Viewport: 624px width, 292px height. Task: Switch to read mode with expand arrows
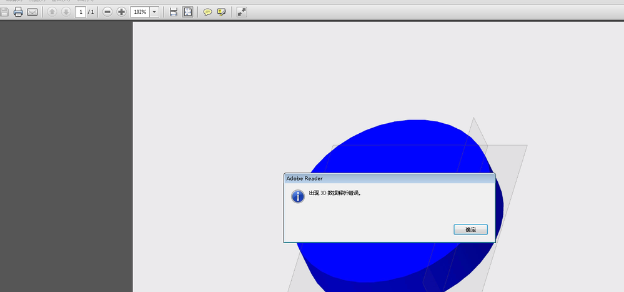(242, 12)
